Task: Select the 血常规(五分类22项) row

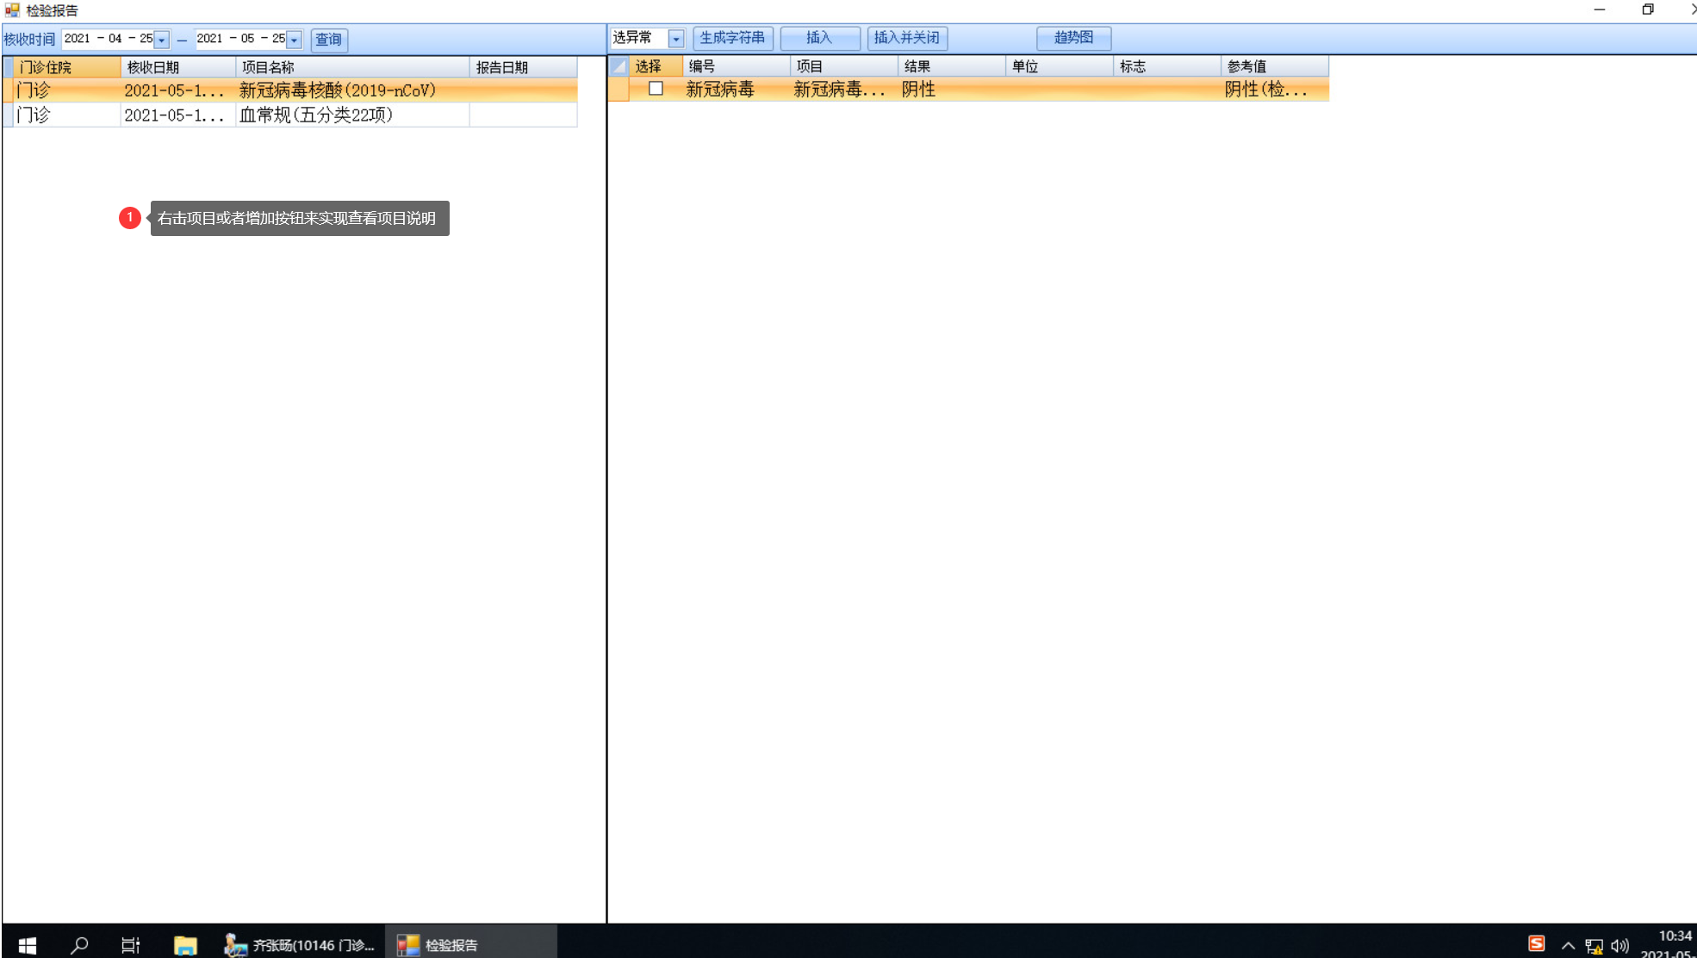Action: (315, 115)
